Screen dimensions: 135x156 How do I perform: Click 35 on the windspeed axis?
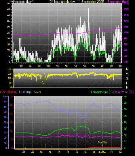click(x=8, y=21)
